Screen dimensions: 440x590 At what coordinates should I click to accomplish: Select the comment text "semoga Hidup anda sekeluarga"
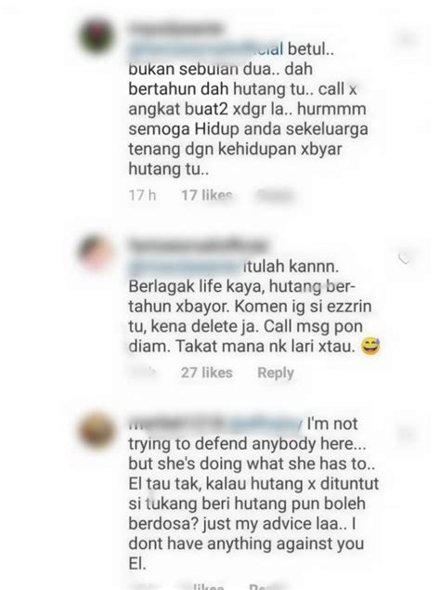(x=248, y=129)
